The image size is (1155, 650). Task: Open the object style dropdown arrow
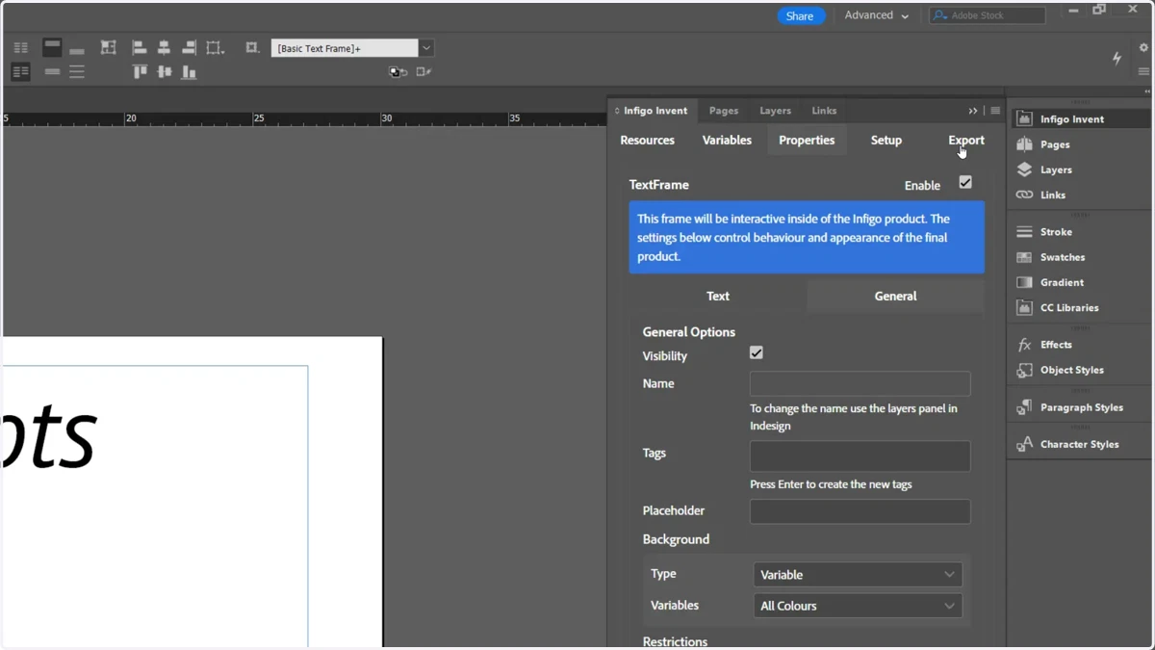click(426, 48)
